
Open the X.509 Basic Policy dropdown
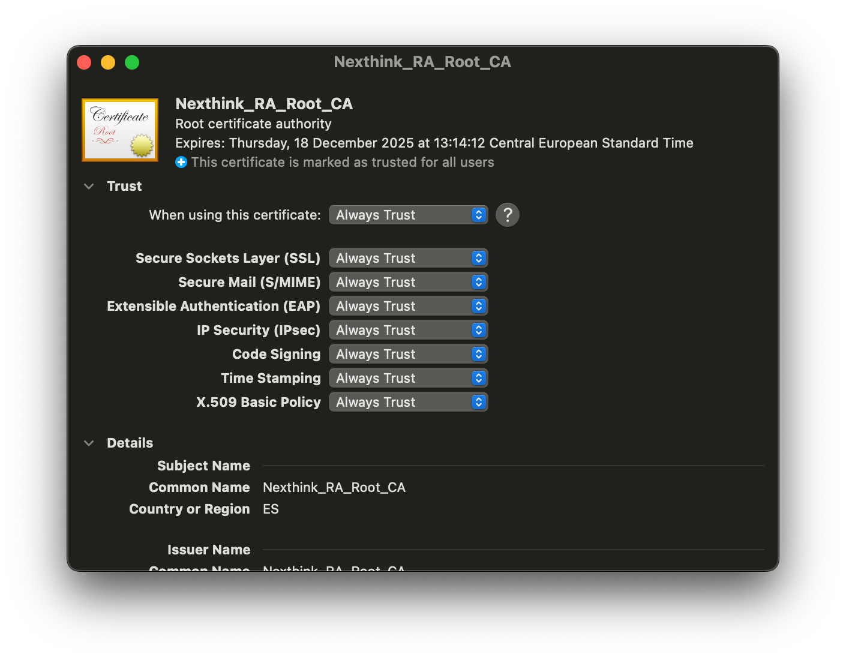(408, 402)
